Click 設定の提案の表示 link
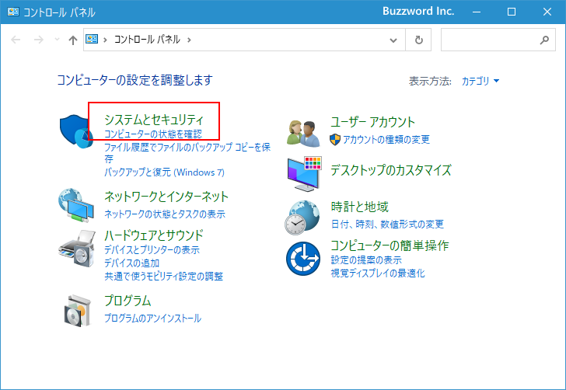Image resolution: width=566 pixels, height=390 pixels. [x=366, y=259]
